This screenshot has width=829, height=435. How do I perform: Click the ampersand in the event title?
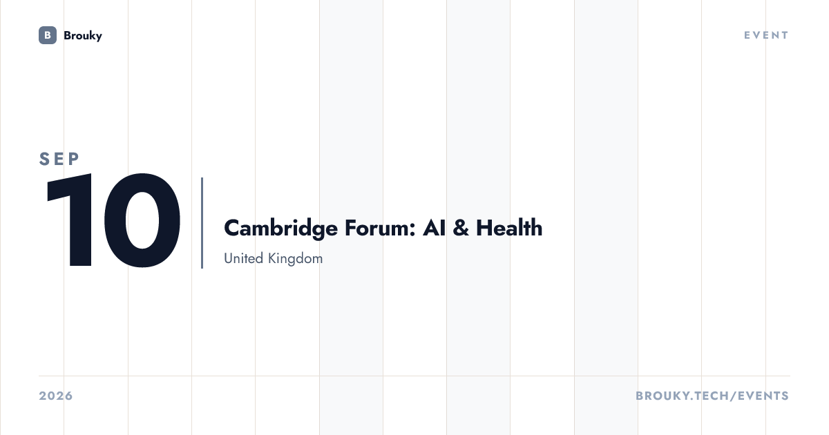click(x=461, y=229)
